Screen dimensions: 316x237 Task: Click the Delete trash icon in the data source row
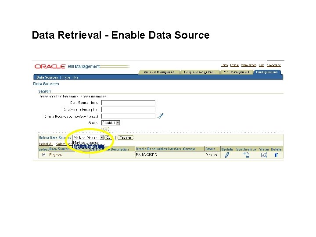tap(276, 155)
